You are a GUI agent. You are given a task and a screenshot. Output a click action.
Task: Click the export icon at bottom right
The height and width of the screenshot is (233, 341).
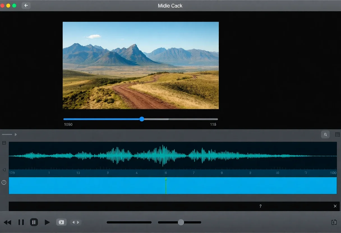click(x=334, y=222)
